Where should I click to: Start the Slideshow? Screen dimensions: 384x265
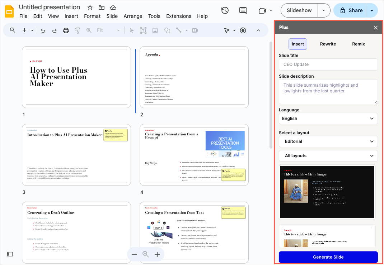[299, 10]
